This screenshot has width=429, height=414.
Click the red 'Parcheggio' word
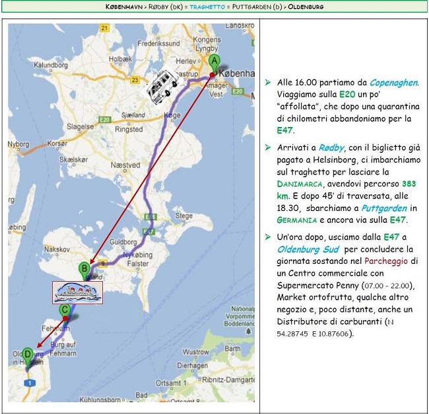pos(386,261)
